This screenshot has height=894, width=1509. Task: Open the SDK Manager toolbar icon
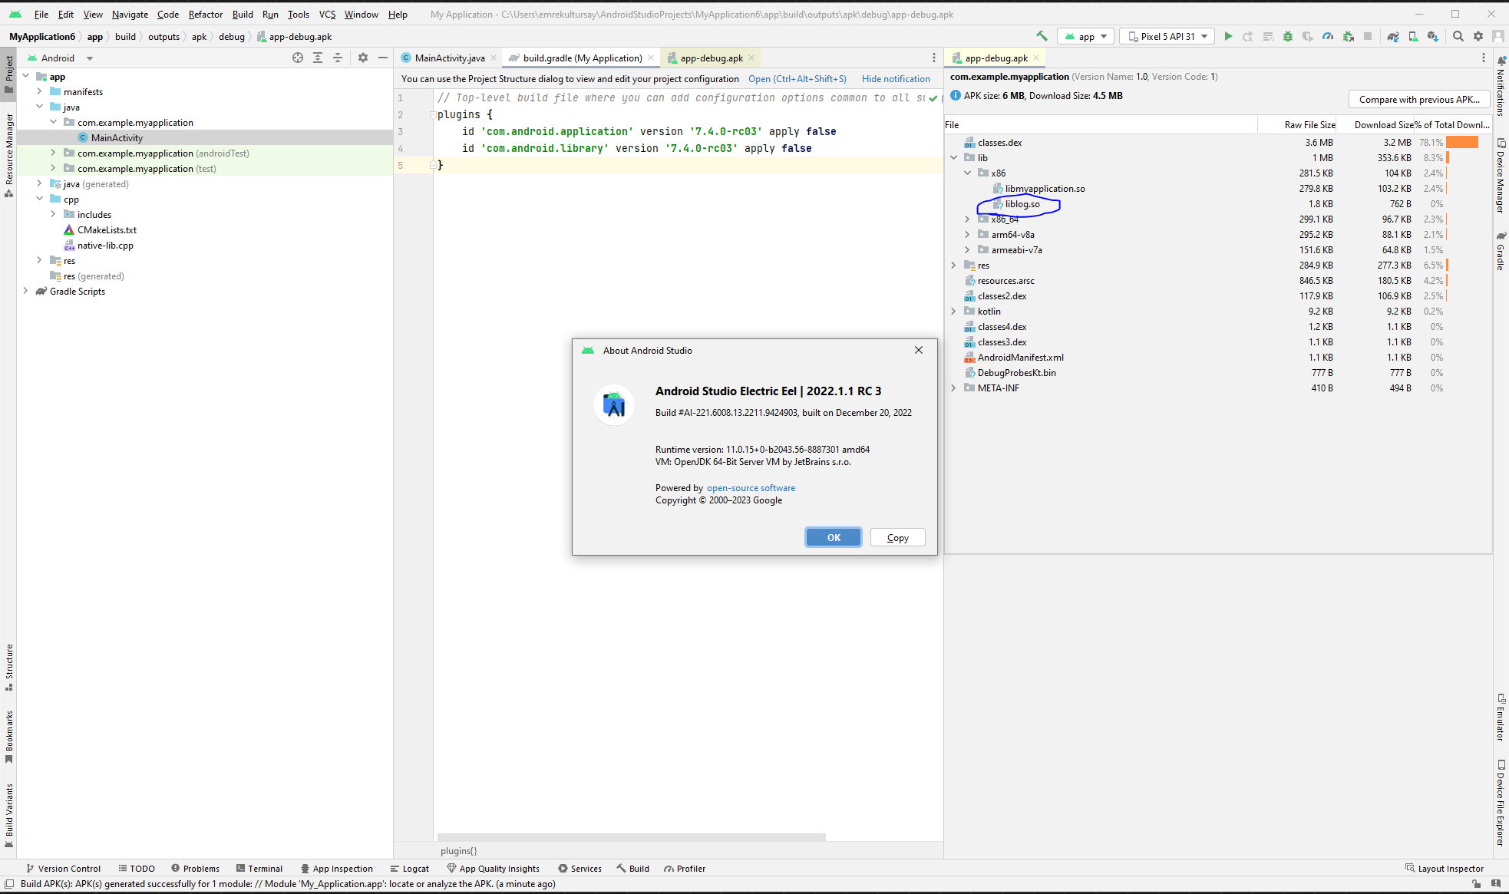[1432, 36]
